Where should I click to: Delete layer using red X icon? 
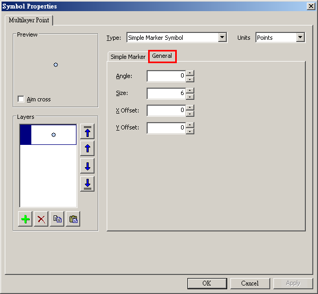point(41,219)
